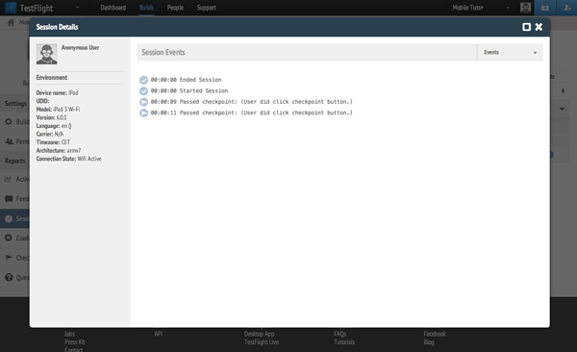The image size is (577, 352).
Task: Click the Device name: iPad entry
Action: (x=57, y=92)
